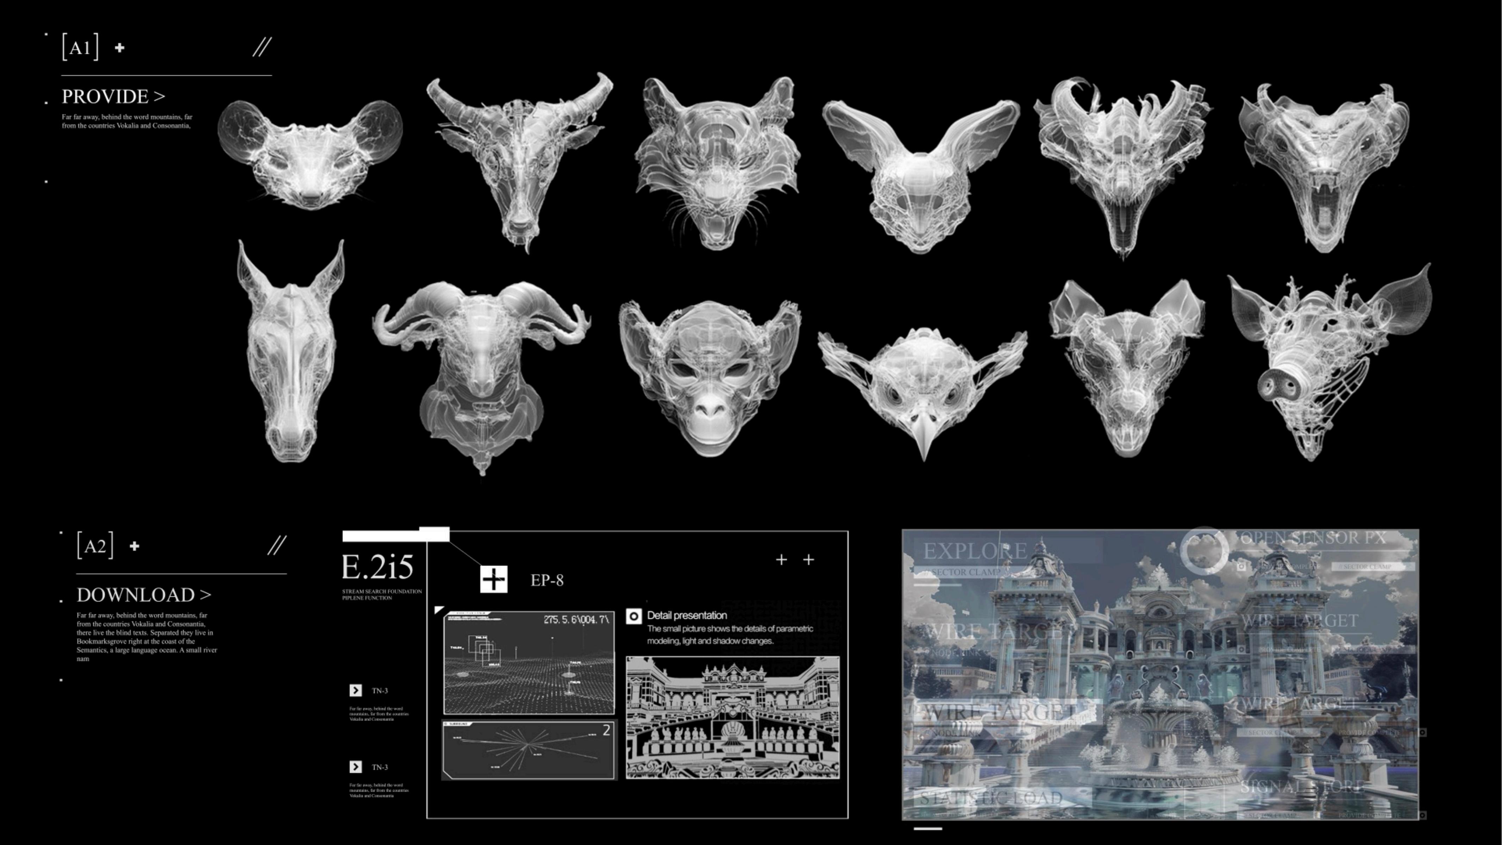Select the STATISTIC LOAD label
The width and height of the screenshot is (1502, 845).
[991, 797]
